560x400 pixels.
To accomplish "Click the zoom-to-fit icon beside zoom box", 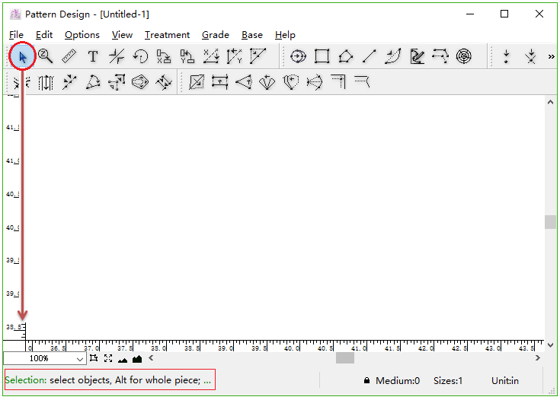I will point(107,358).
